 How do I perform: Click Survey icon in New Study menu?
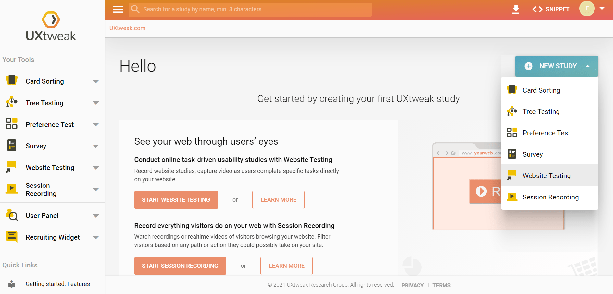click(x=512, y=154)
